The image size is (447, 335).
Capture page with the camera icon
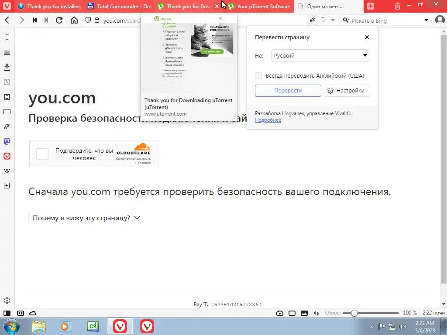280,313
